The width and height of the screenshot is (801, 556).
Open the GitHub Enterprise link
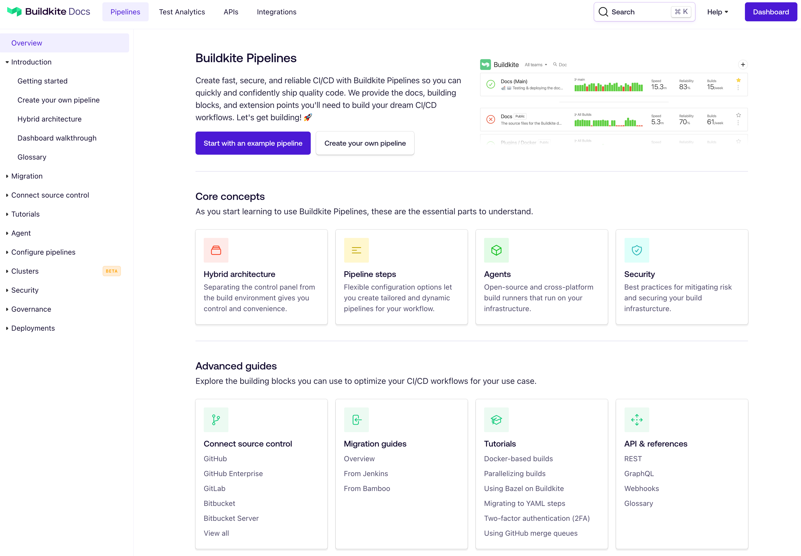tap(233, 474)
